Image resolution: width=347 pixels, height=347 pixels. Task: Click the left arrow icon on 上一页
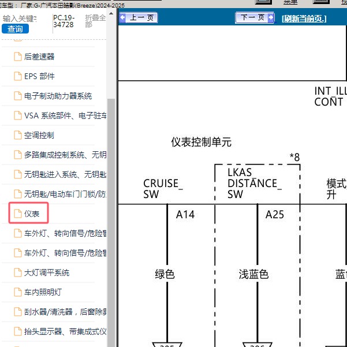click(x=122, y=17)
